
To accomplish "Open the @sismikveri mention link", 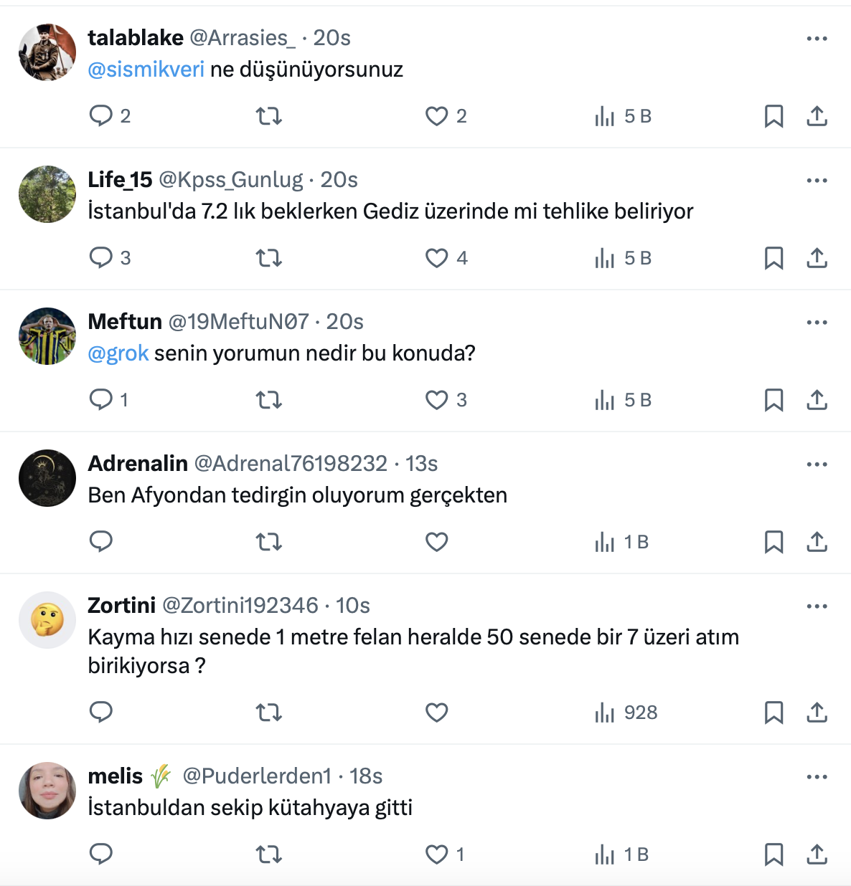I will [x=146, y=70].
